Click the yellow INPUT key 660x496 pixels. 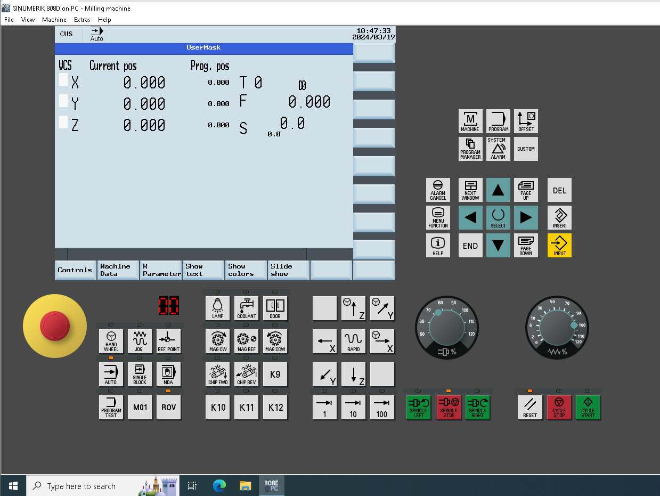point(559,246)
